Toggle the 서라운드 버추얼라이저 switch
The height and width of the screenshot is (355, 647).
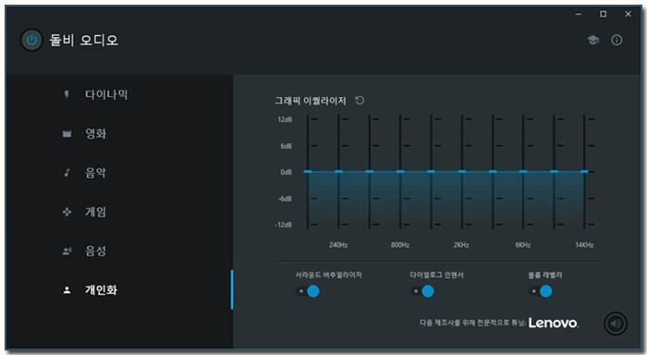pyautogui.click(x=308, y=291)
